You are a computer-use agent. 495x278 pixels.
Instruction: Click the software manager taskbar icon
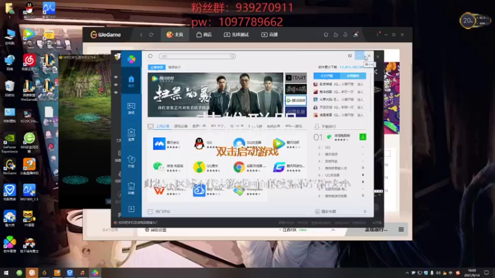tap(95, 272)
